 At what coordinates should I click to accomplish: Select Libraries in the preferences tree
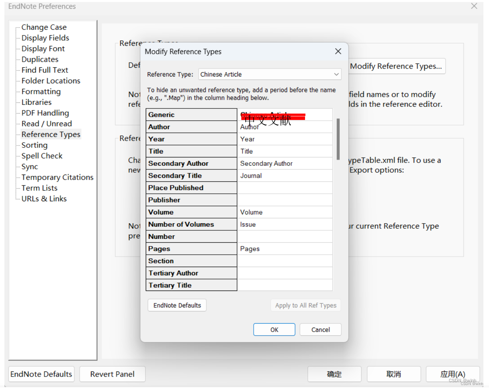click(x=36, y=102)
